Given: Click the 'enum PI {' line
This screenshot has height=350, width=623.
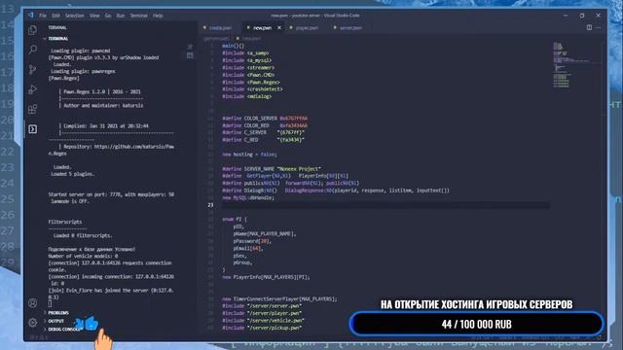Looking at the screenshot, I should tap(235, 219).
